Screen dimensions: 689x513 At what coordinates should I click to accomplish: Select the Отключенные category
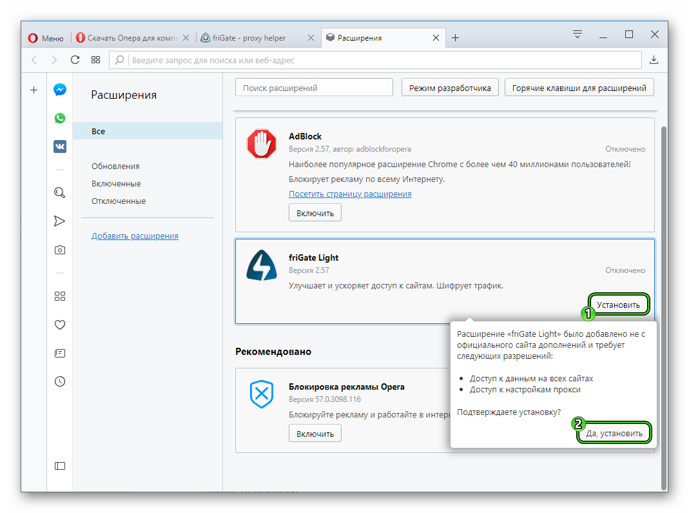(x=119, y=201)
